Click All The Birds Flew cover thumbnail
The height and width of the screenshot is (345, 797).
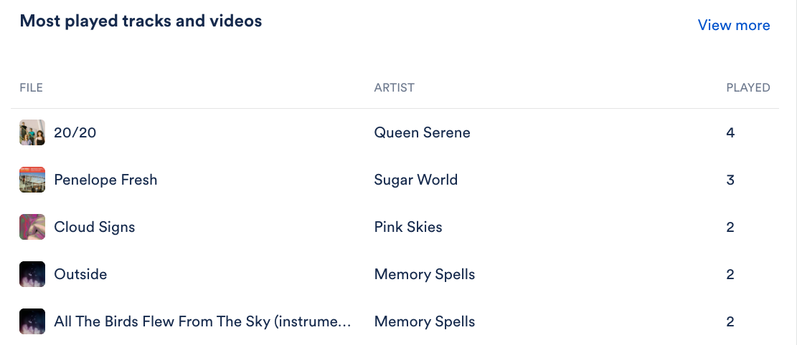32,321
